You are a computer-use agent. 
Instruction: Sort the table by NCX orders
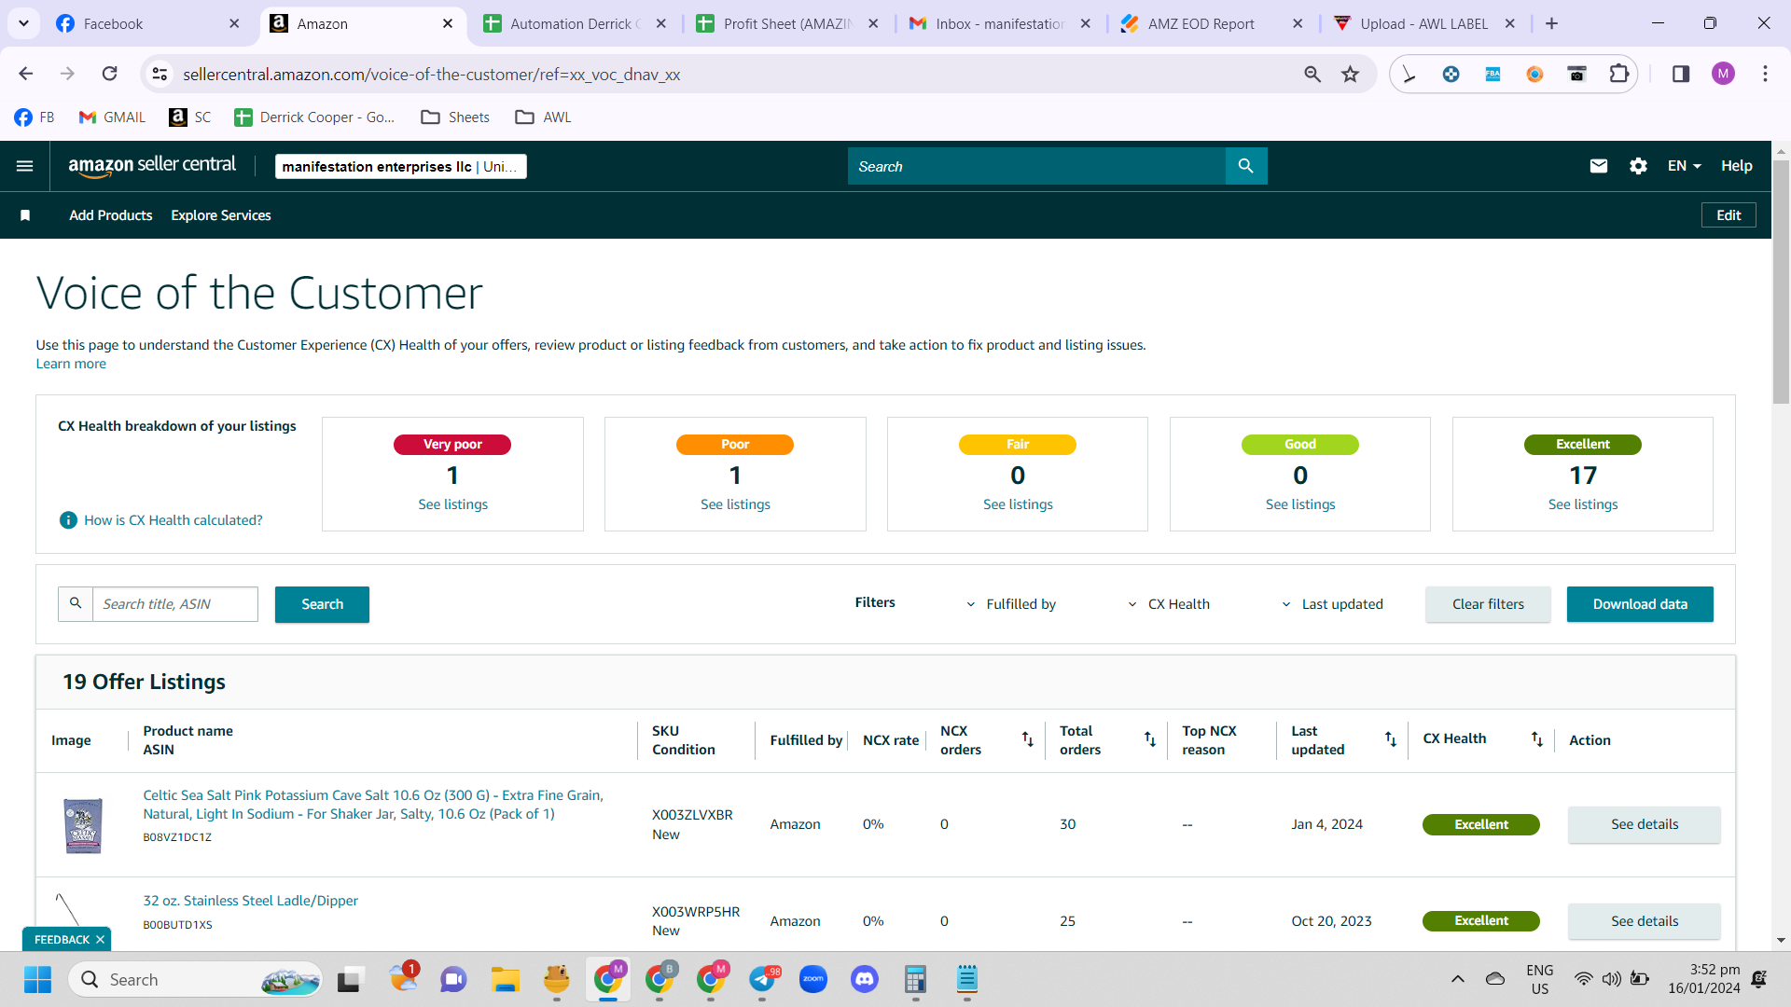pyautogui.click(x=1027, y=739)
